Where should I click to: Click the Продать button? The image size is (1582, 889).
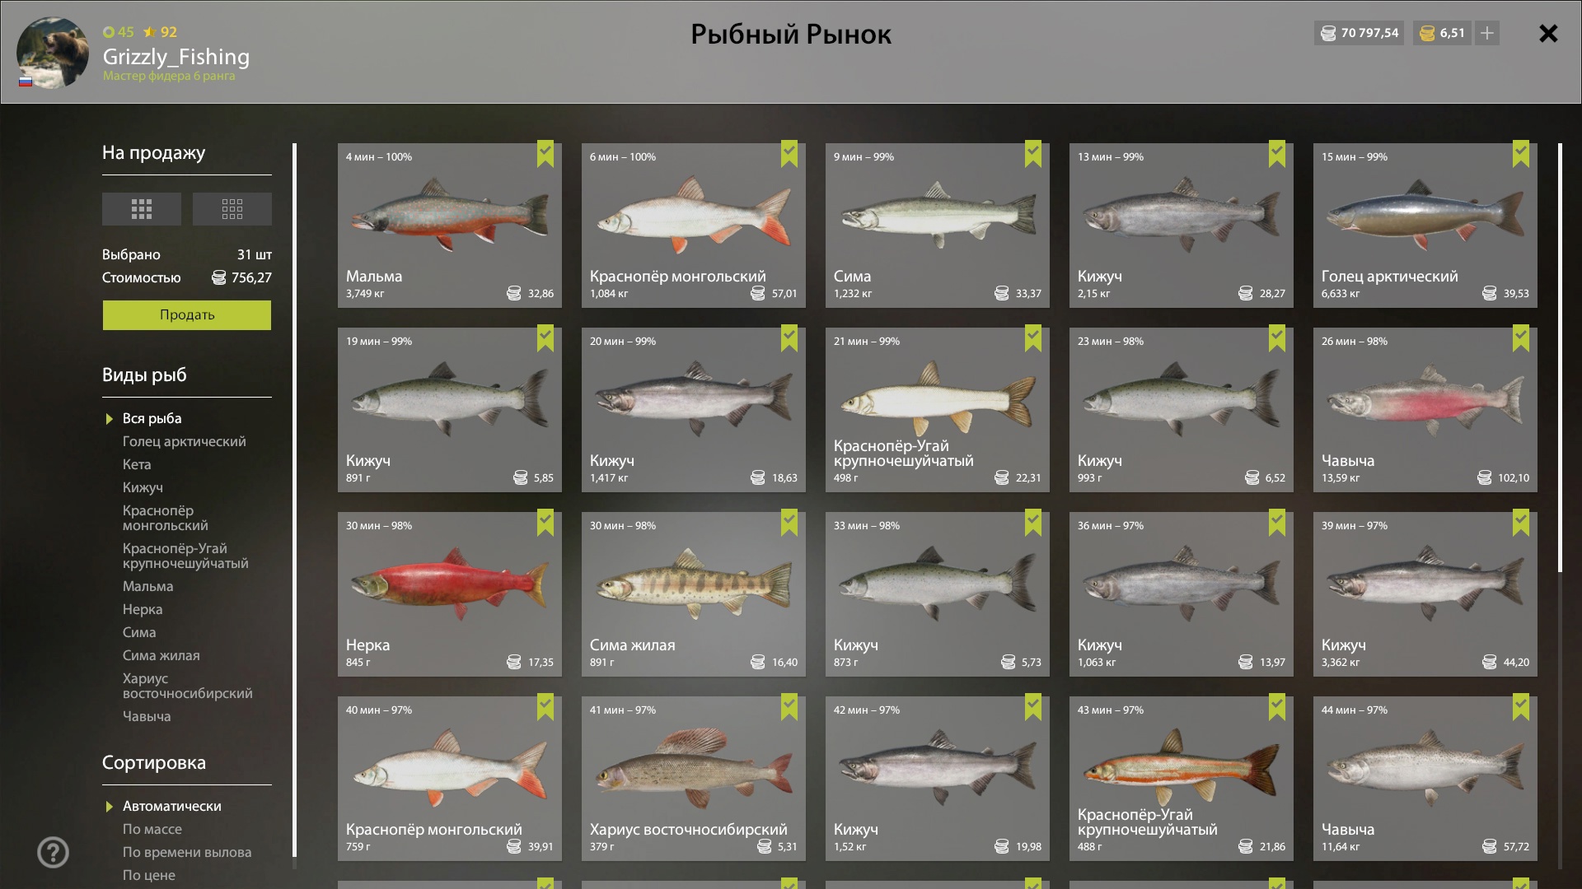tap(187, 314)
